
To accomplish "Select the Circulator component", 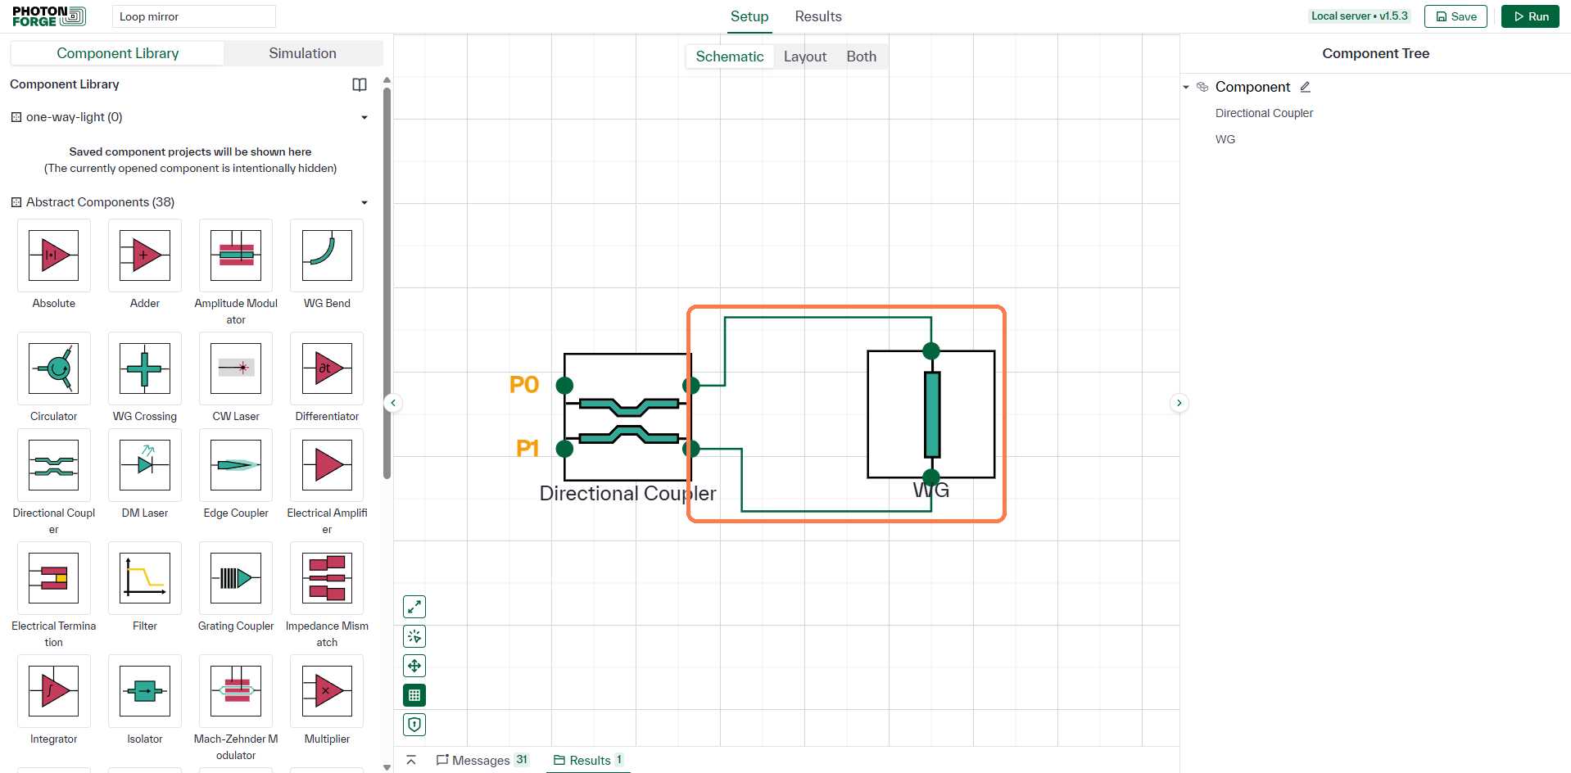I will (54, 368).
